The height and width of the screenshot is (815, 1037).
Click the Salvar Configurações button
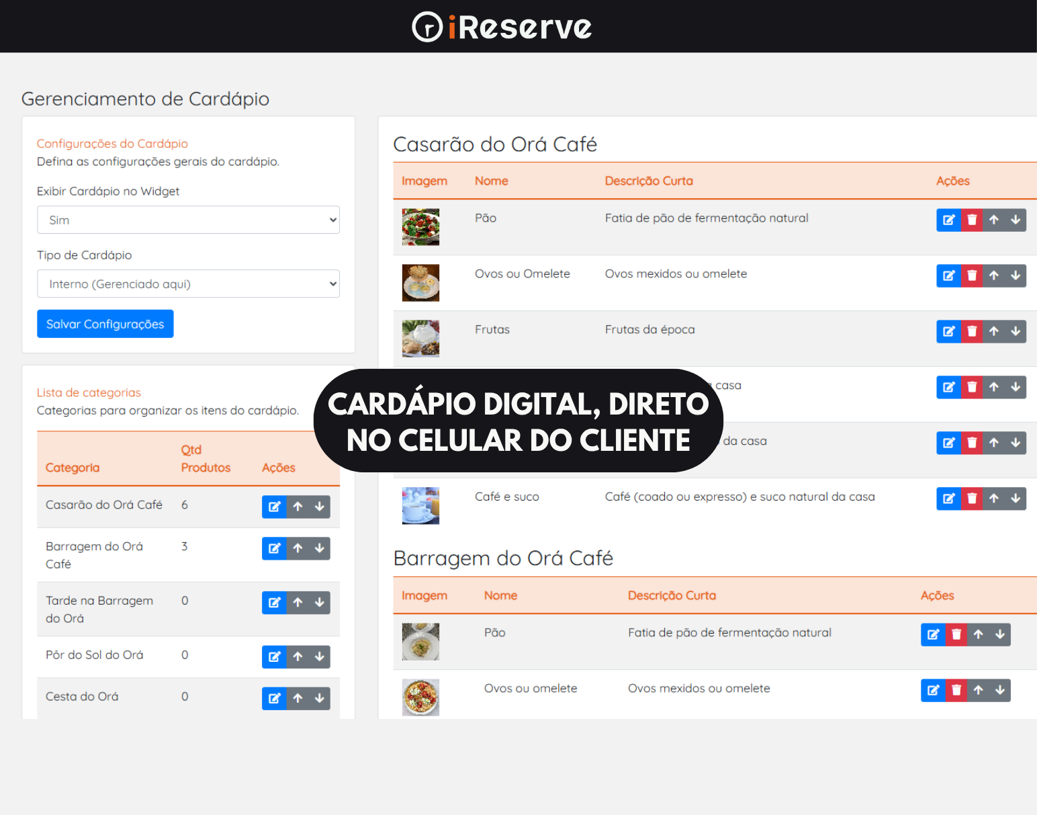tap(105, 325)
